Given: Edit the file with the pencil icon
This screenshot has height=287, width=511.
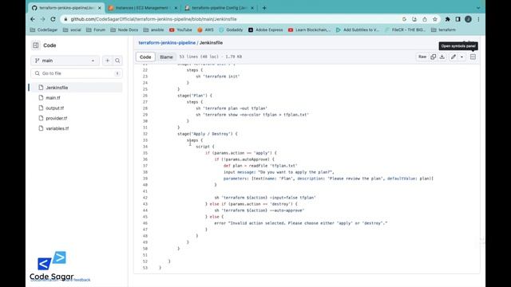Looking at the screenshot, I should [453, 57].
